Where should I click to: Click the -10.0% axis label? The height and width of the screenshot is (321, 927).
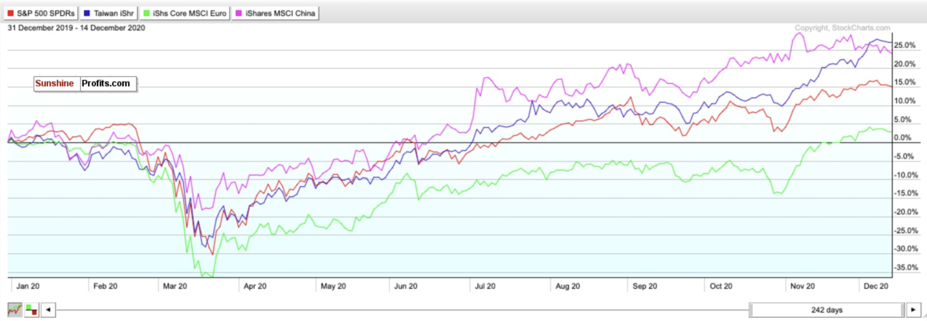[x=906, y=175]
